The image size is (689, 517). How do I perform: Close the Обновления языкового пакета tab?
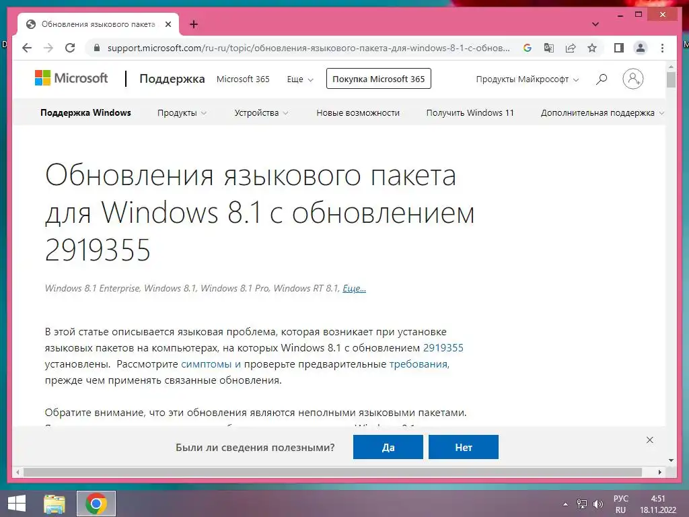tap(168, 24)
